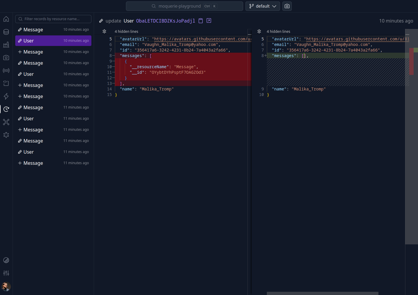Expand hidden lines in right diff pane
418x295 pixels.
[259, 31]
